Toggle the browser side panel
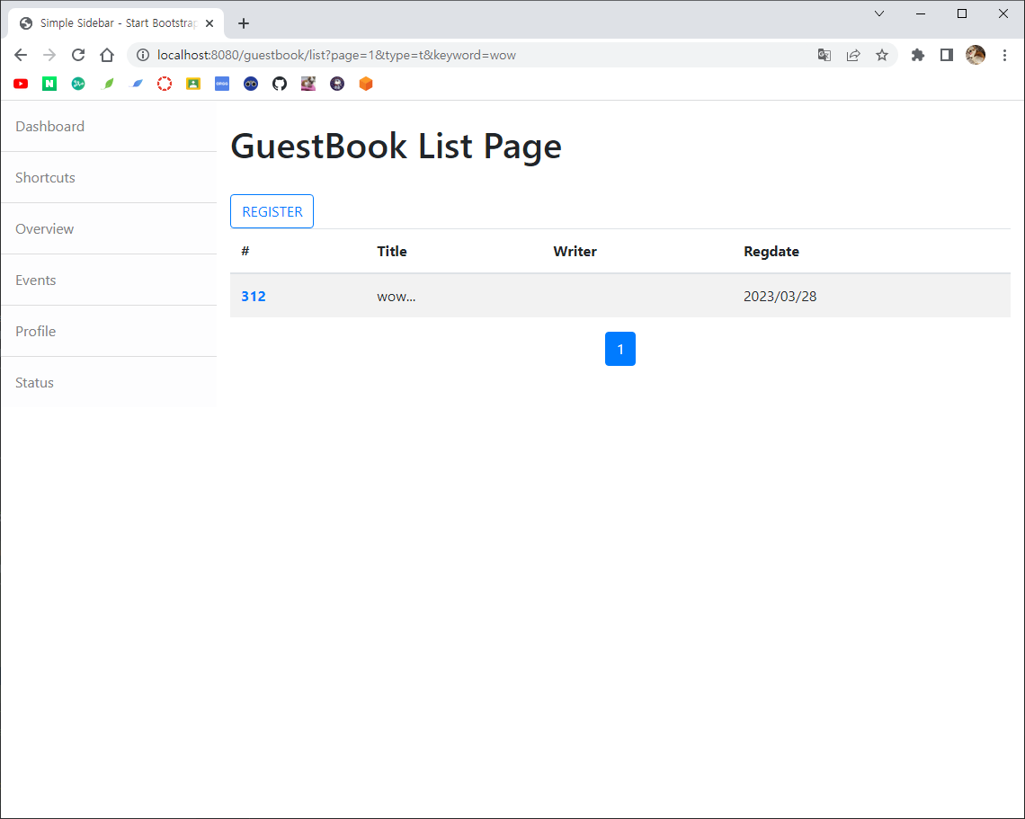Image resolution: width=1025 pixels, height=819 pixels. [947, 55]
